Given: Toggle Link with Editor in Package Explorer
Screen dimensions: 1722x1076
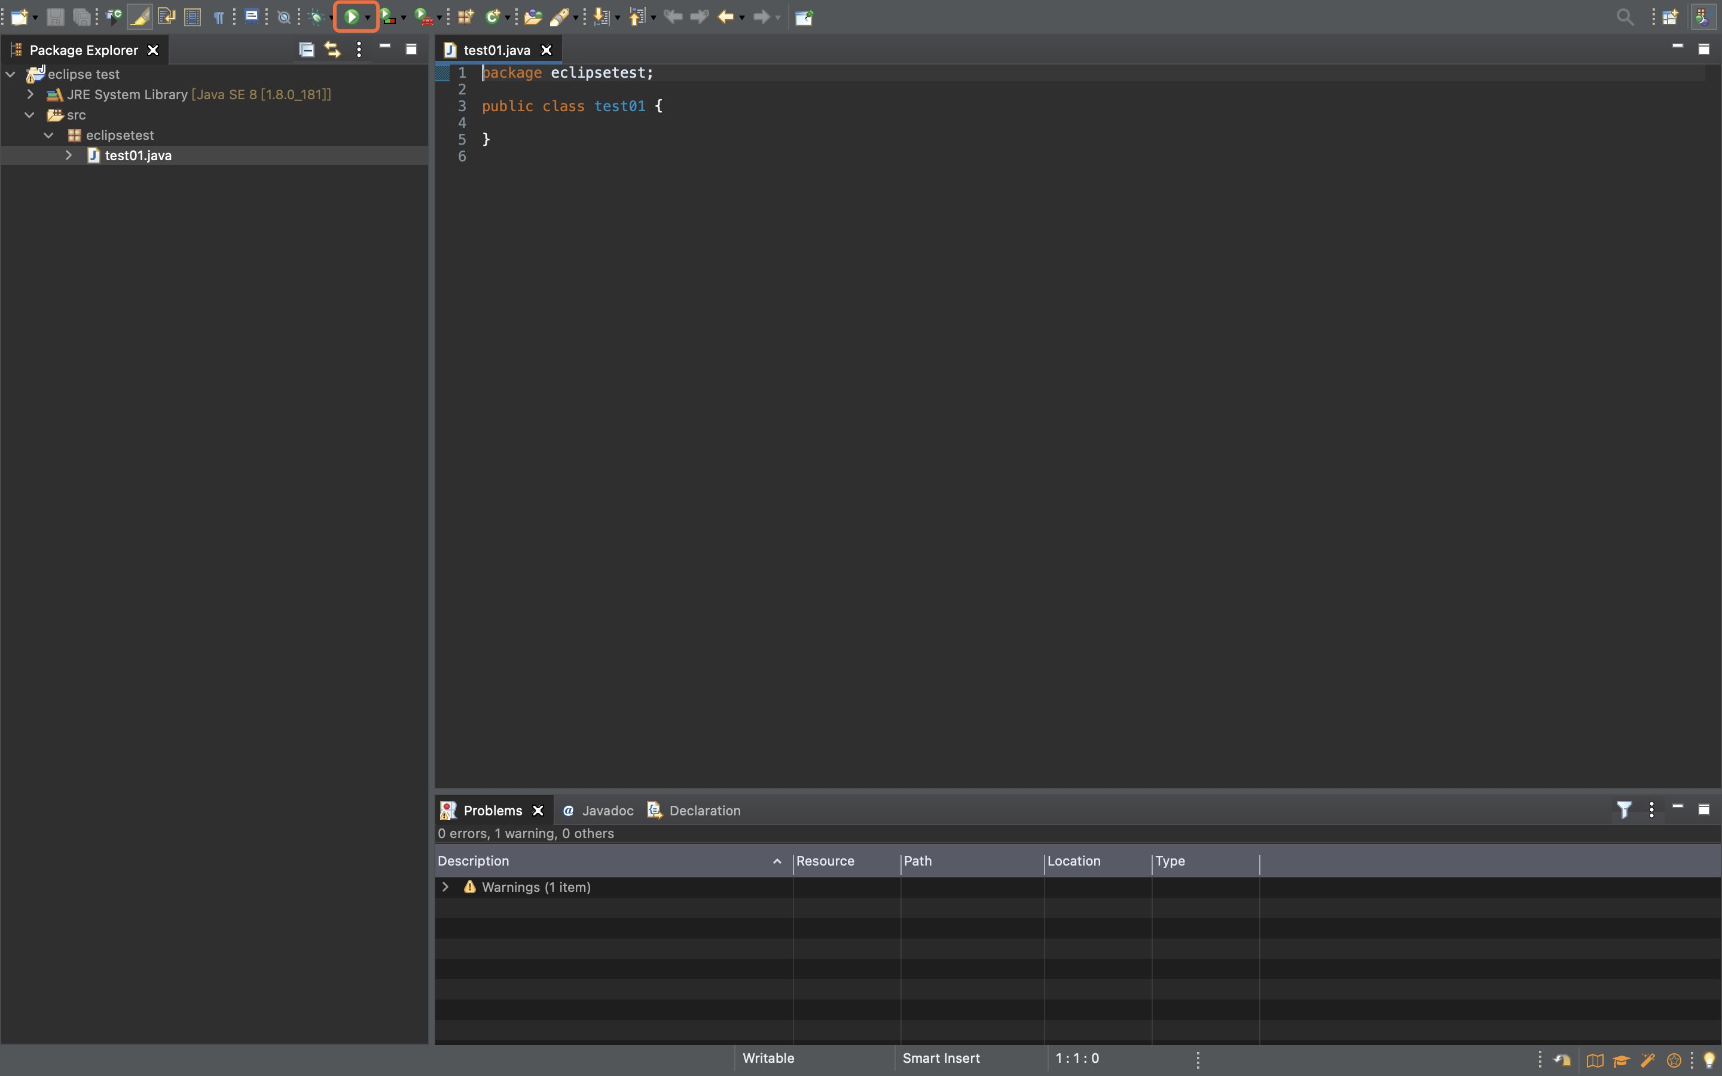Looking at the screenshot, I should tap(332, 49).
